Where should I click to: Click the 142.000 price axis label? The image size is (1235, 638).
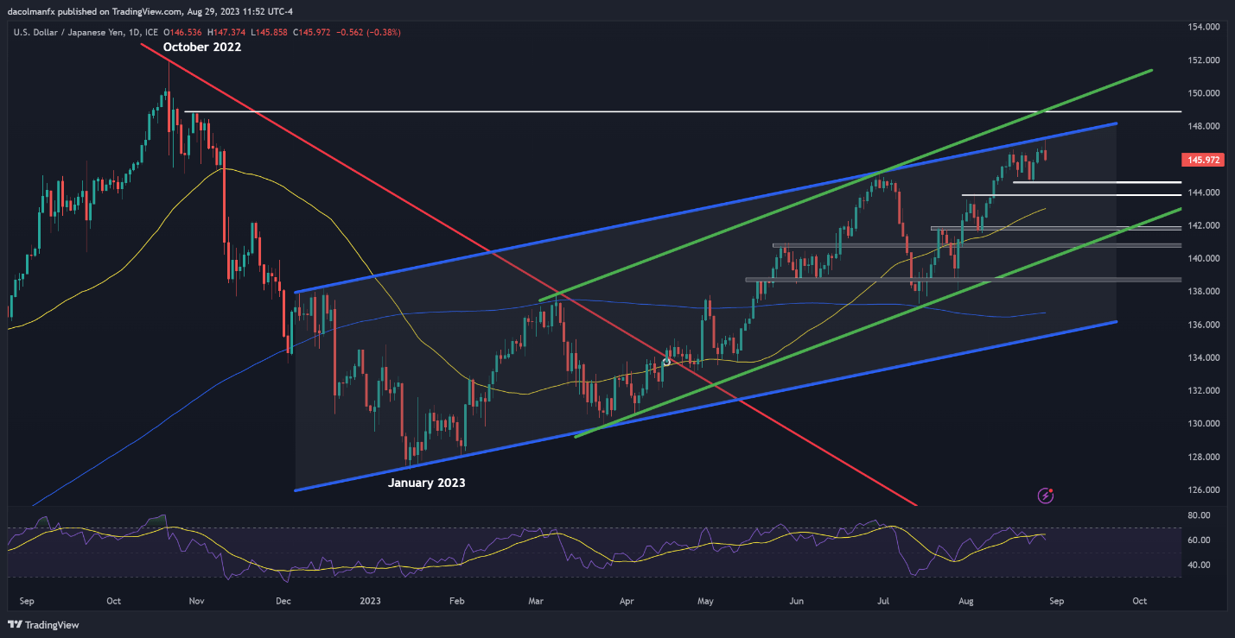(x=1203, y=225)
